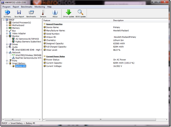Select the Ports tree node
Image resolution: width=171 pixels, height=127 pixels.
pos(15,61)
